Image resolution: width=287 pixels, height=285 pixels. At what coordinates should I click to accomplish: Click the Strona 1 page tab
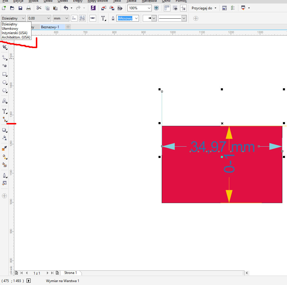point(71,273)
